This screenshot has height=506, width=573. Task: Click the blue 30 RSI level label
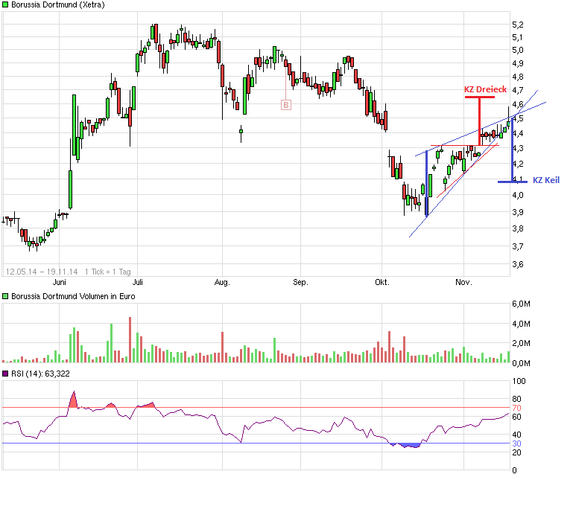pos(516,443)
